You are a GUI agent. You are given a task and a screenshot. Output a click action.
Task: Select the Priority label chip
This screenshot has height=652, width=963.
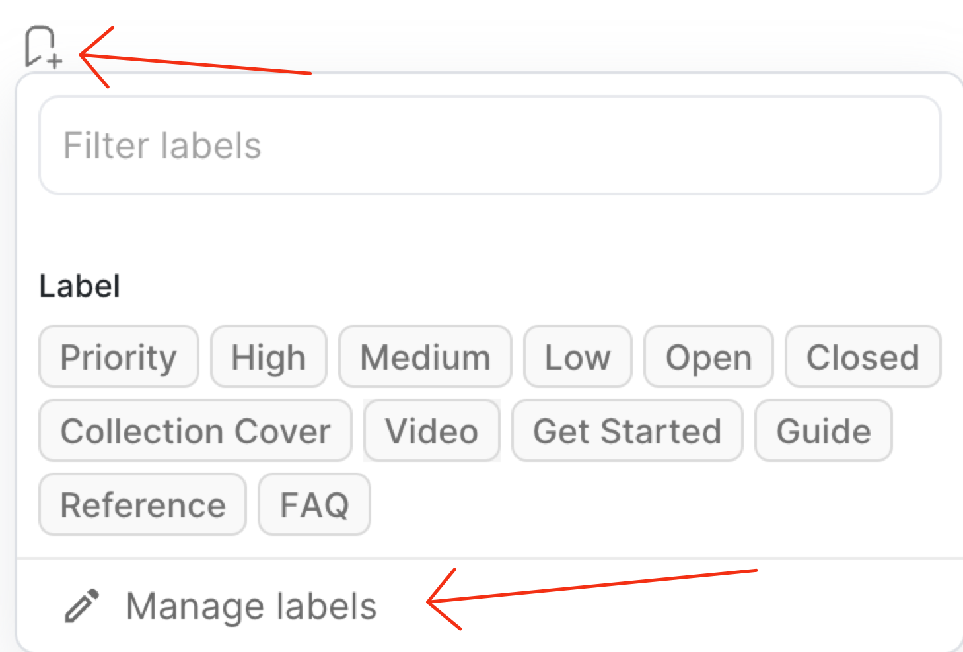click(119, 357)
